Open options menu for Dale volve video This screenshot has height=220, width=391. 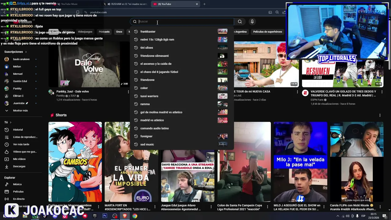pos(128,92)
